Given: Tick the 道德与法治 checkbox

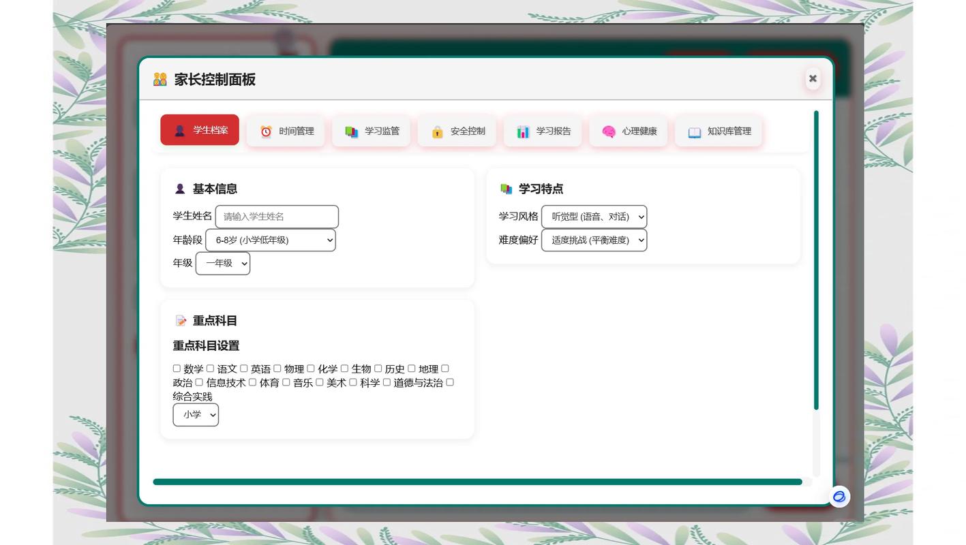Looking at the screenshot, I should [x=387, y=382].
